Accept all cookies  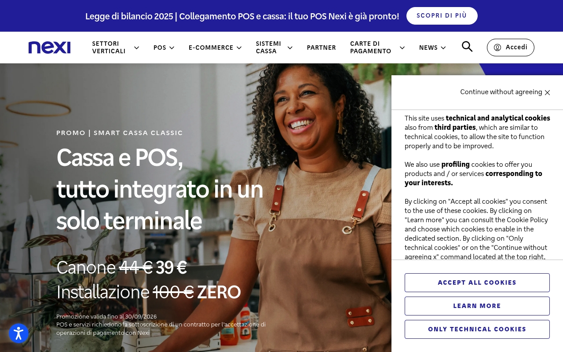[477, 282]
